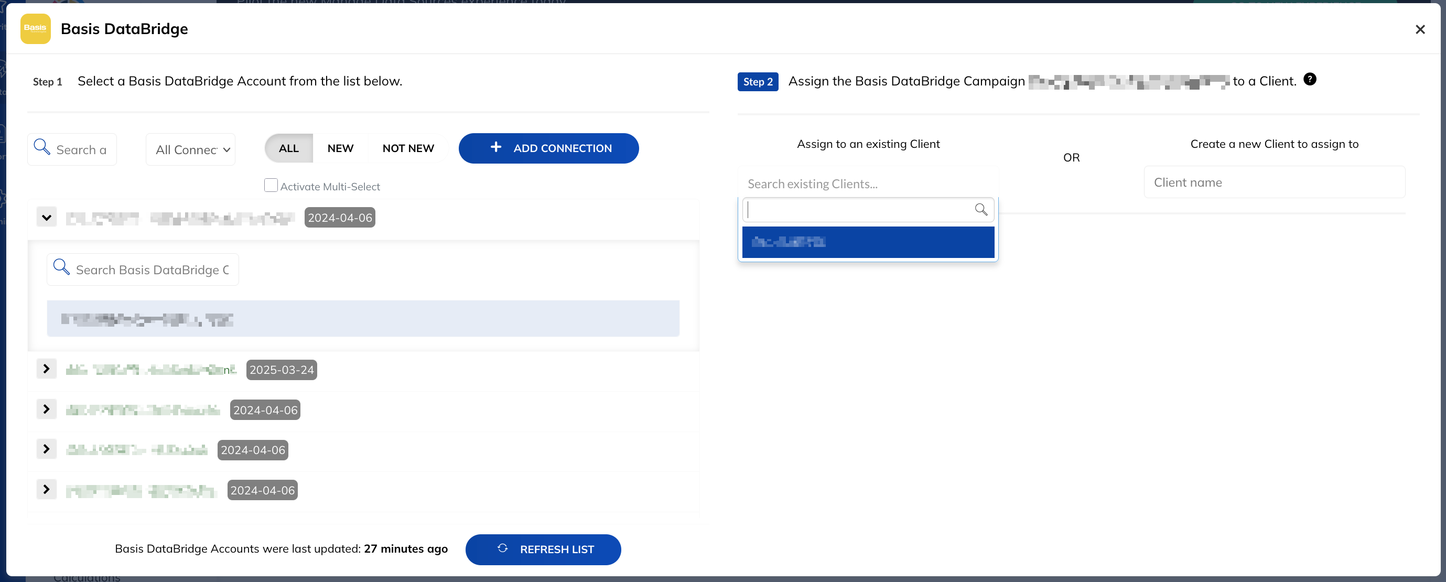Click the magnifier in the Search Basis DataBridge field
This screenshot has height=582, width=1446.
click(x=62, y=267)
